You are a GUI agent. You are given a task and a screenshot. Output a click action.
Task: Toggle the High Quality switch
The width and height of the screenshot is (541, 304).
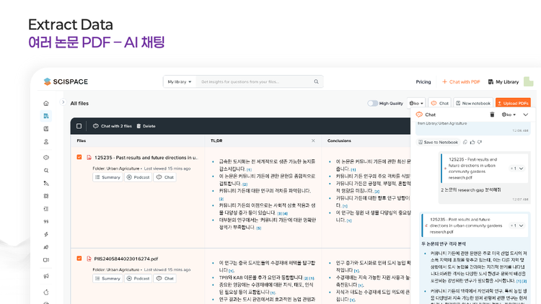pyautogui.click(x=372, y=104)
